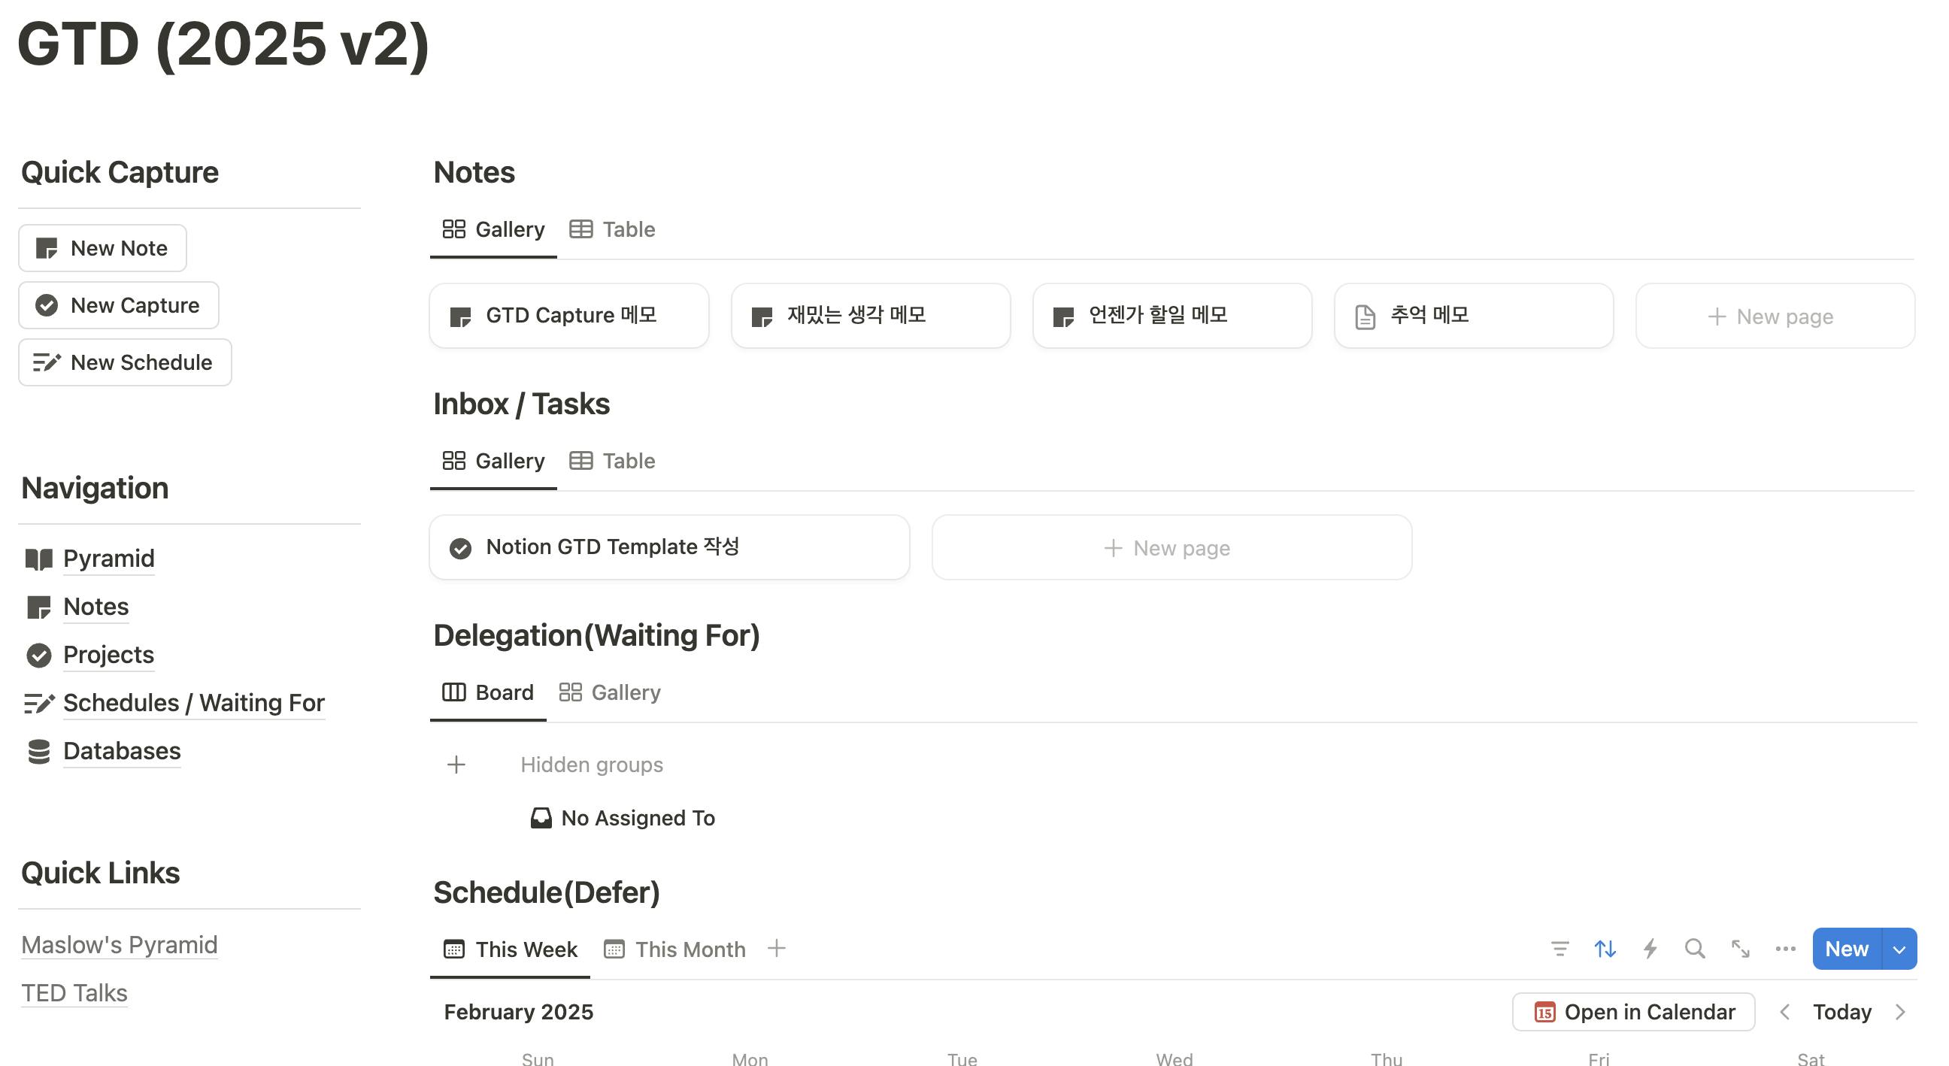Open the automations lightning bolt icon
The width and height of the screenshot is (1949, 1066).
(x=1650, y=949)
